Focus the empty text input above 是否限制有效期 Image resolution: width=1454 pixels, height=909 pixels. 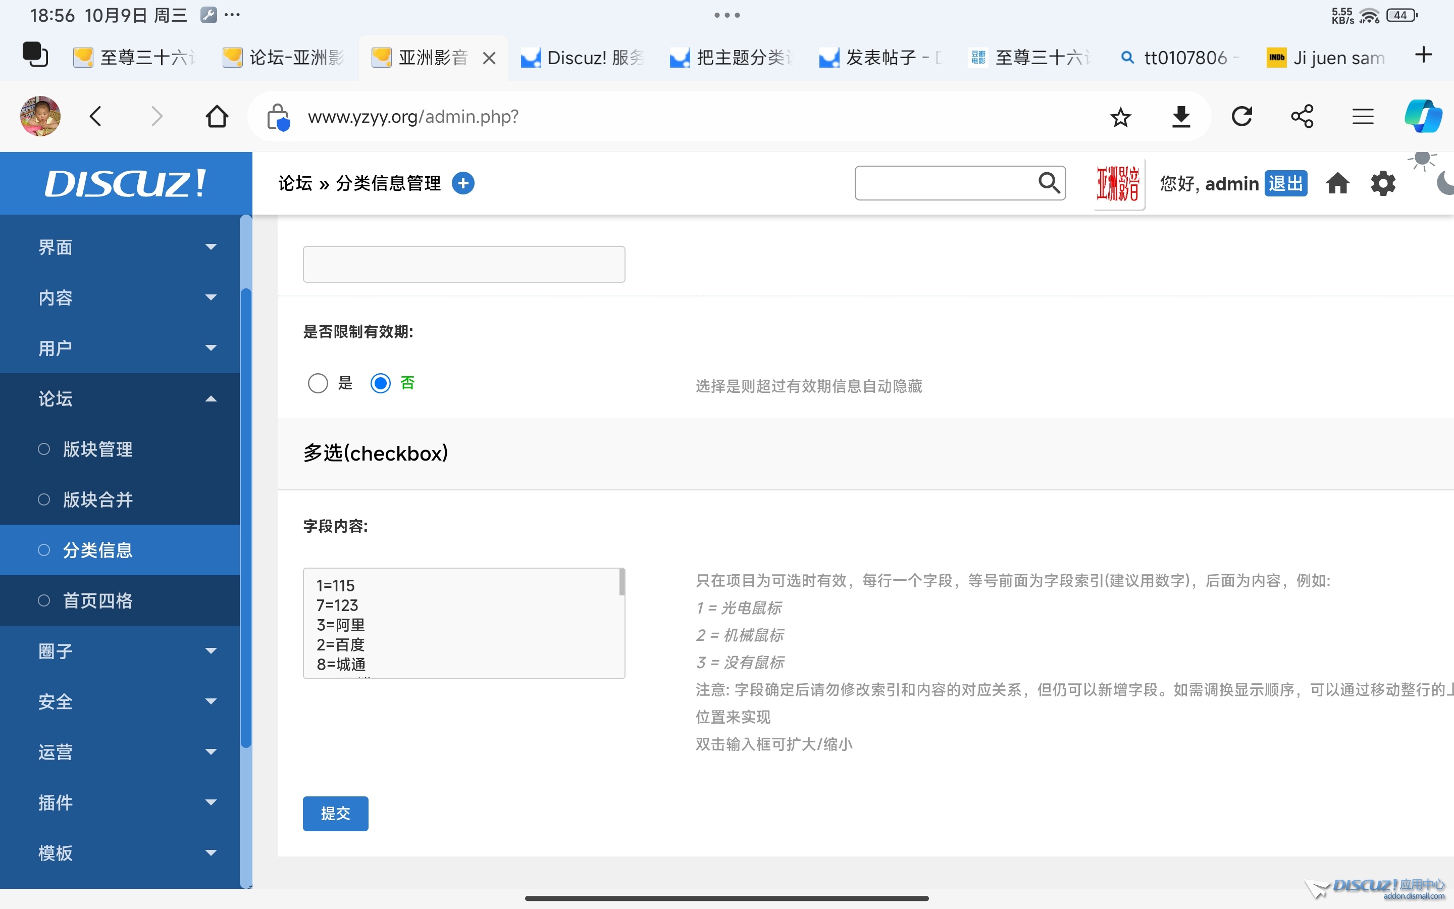pyautogui.click(x=464, y=264)
